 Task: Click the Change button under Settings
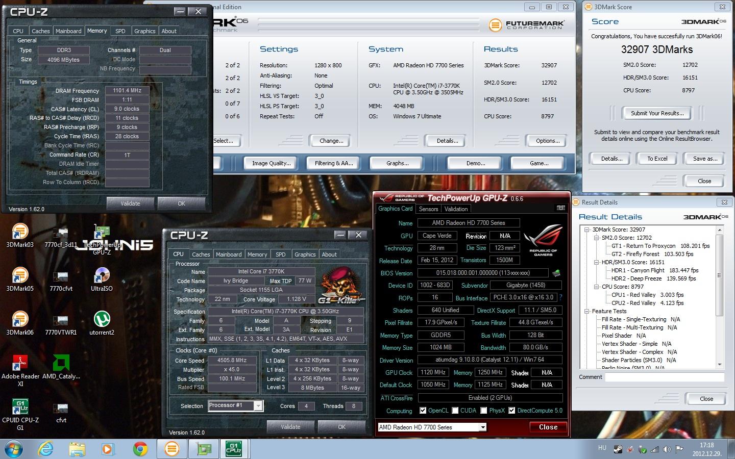[331, 141]
